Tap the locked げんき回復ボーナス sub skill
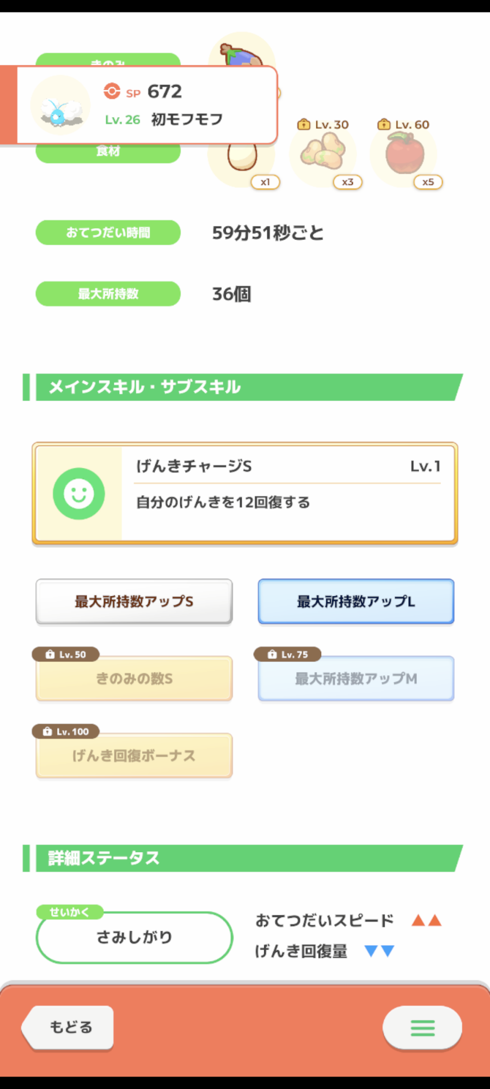490x1089 pixels. 134,756
